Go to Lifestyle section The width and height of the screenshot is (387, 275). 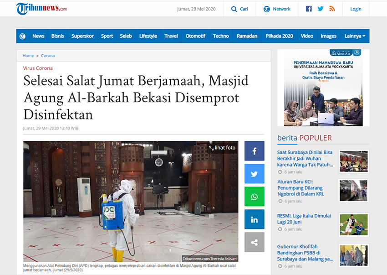(148, 36)
